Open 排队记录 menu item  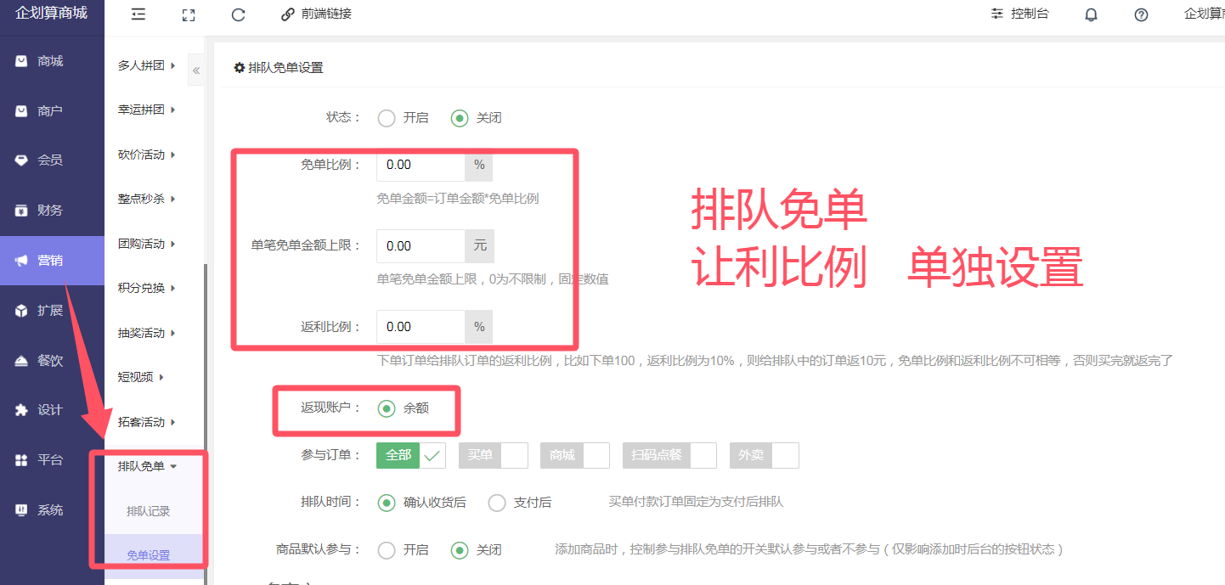tap(149, 511)
